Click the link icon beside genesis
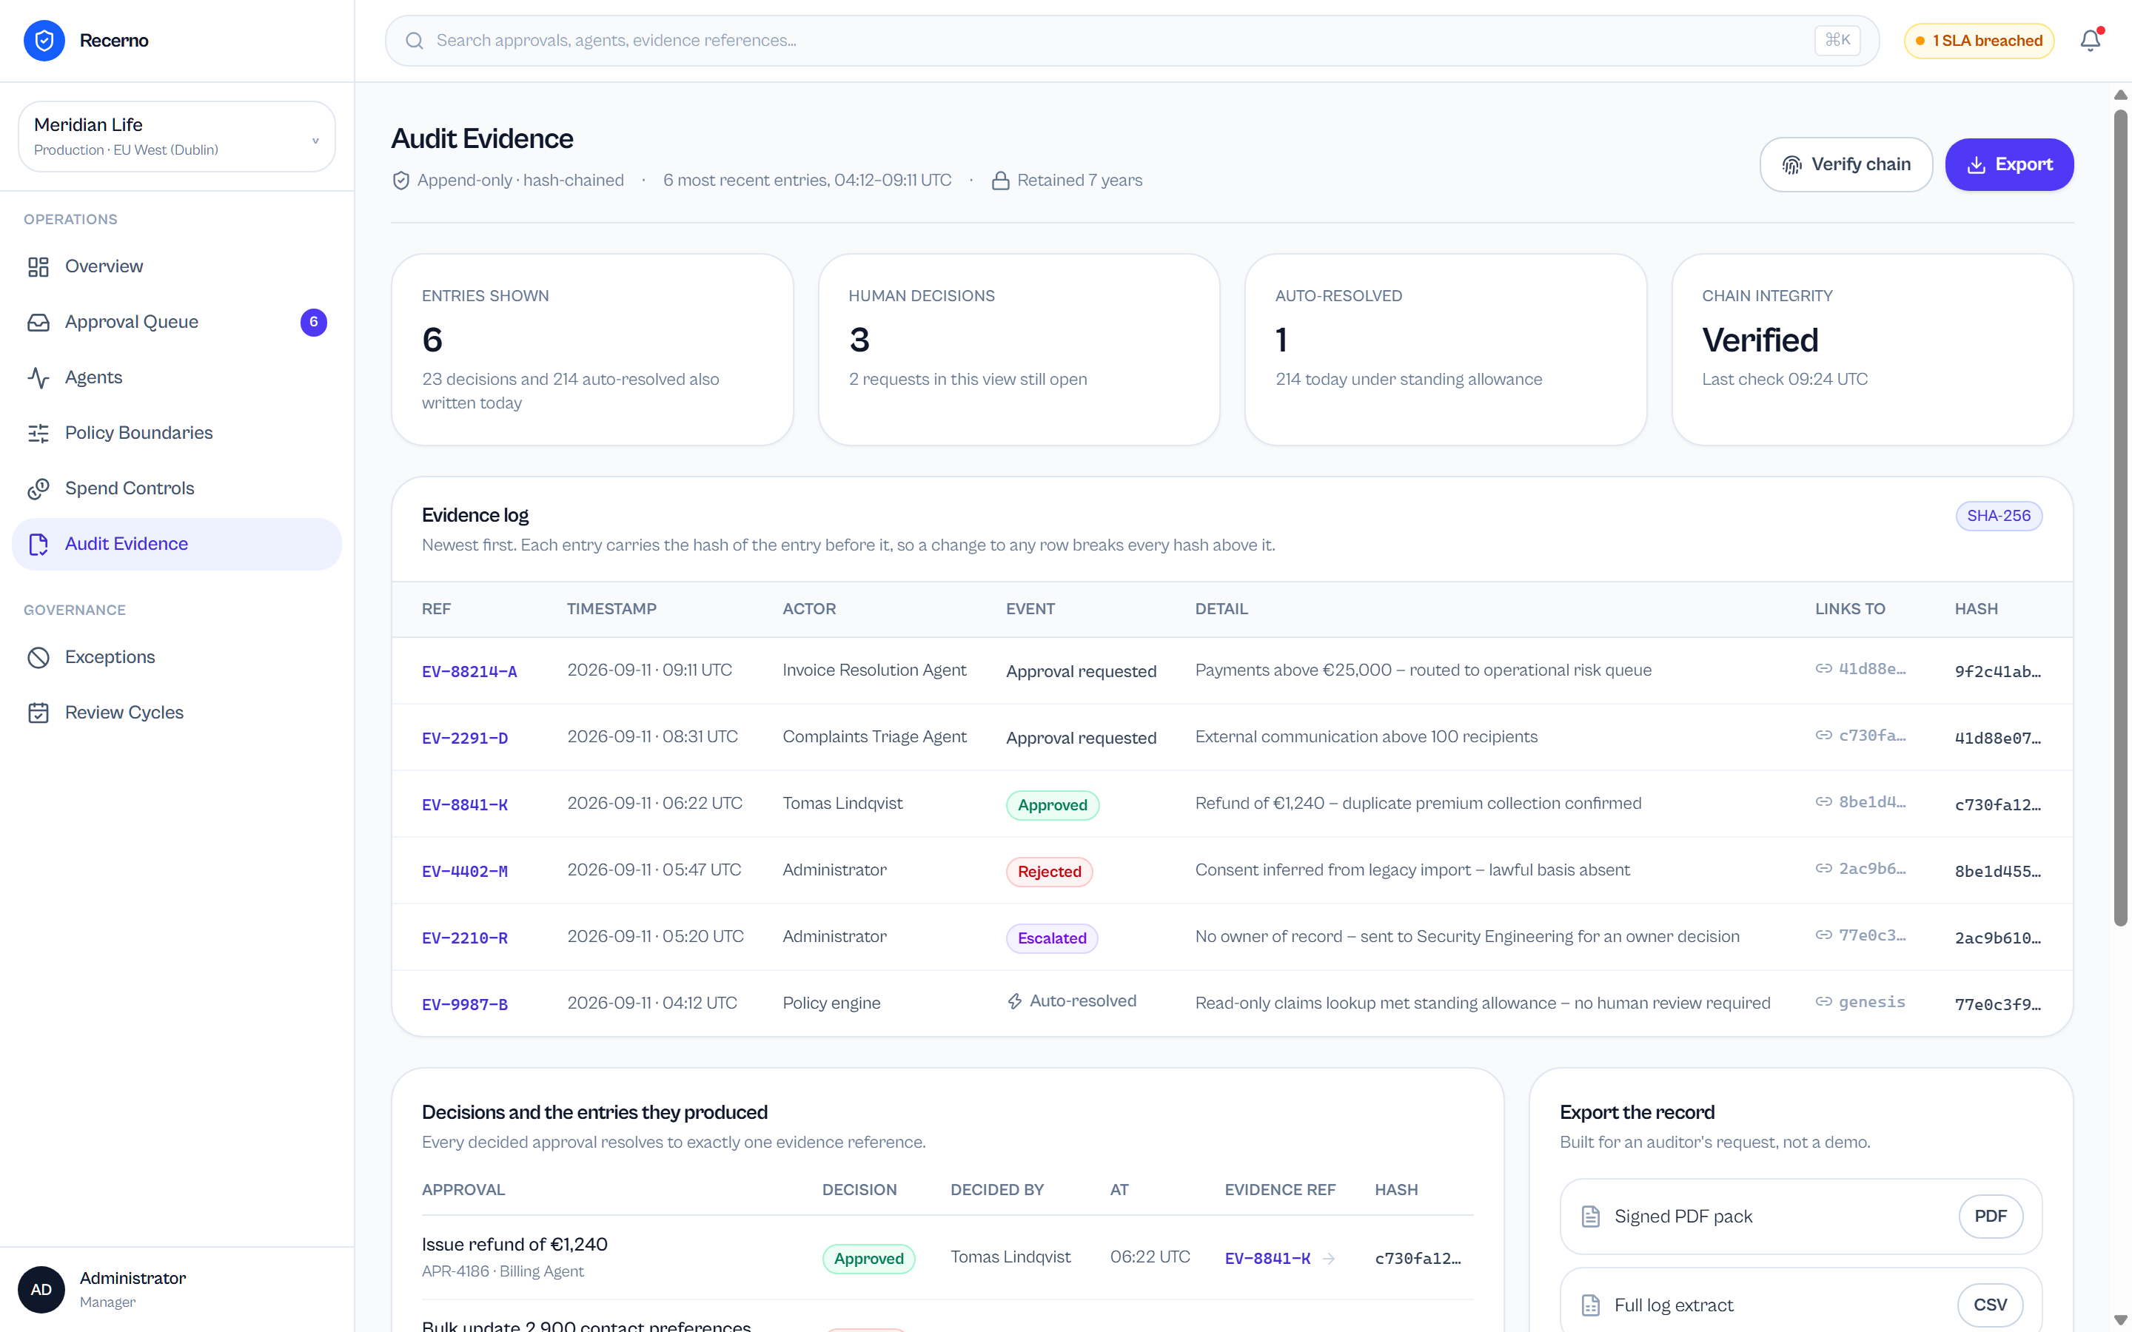 point(1823,1002)
